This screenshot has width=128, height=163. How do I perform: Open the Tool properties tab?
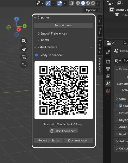(108, 52)
